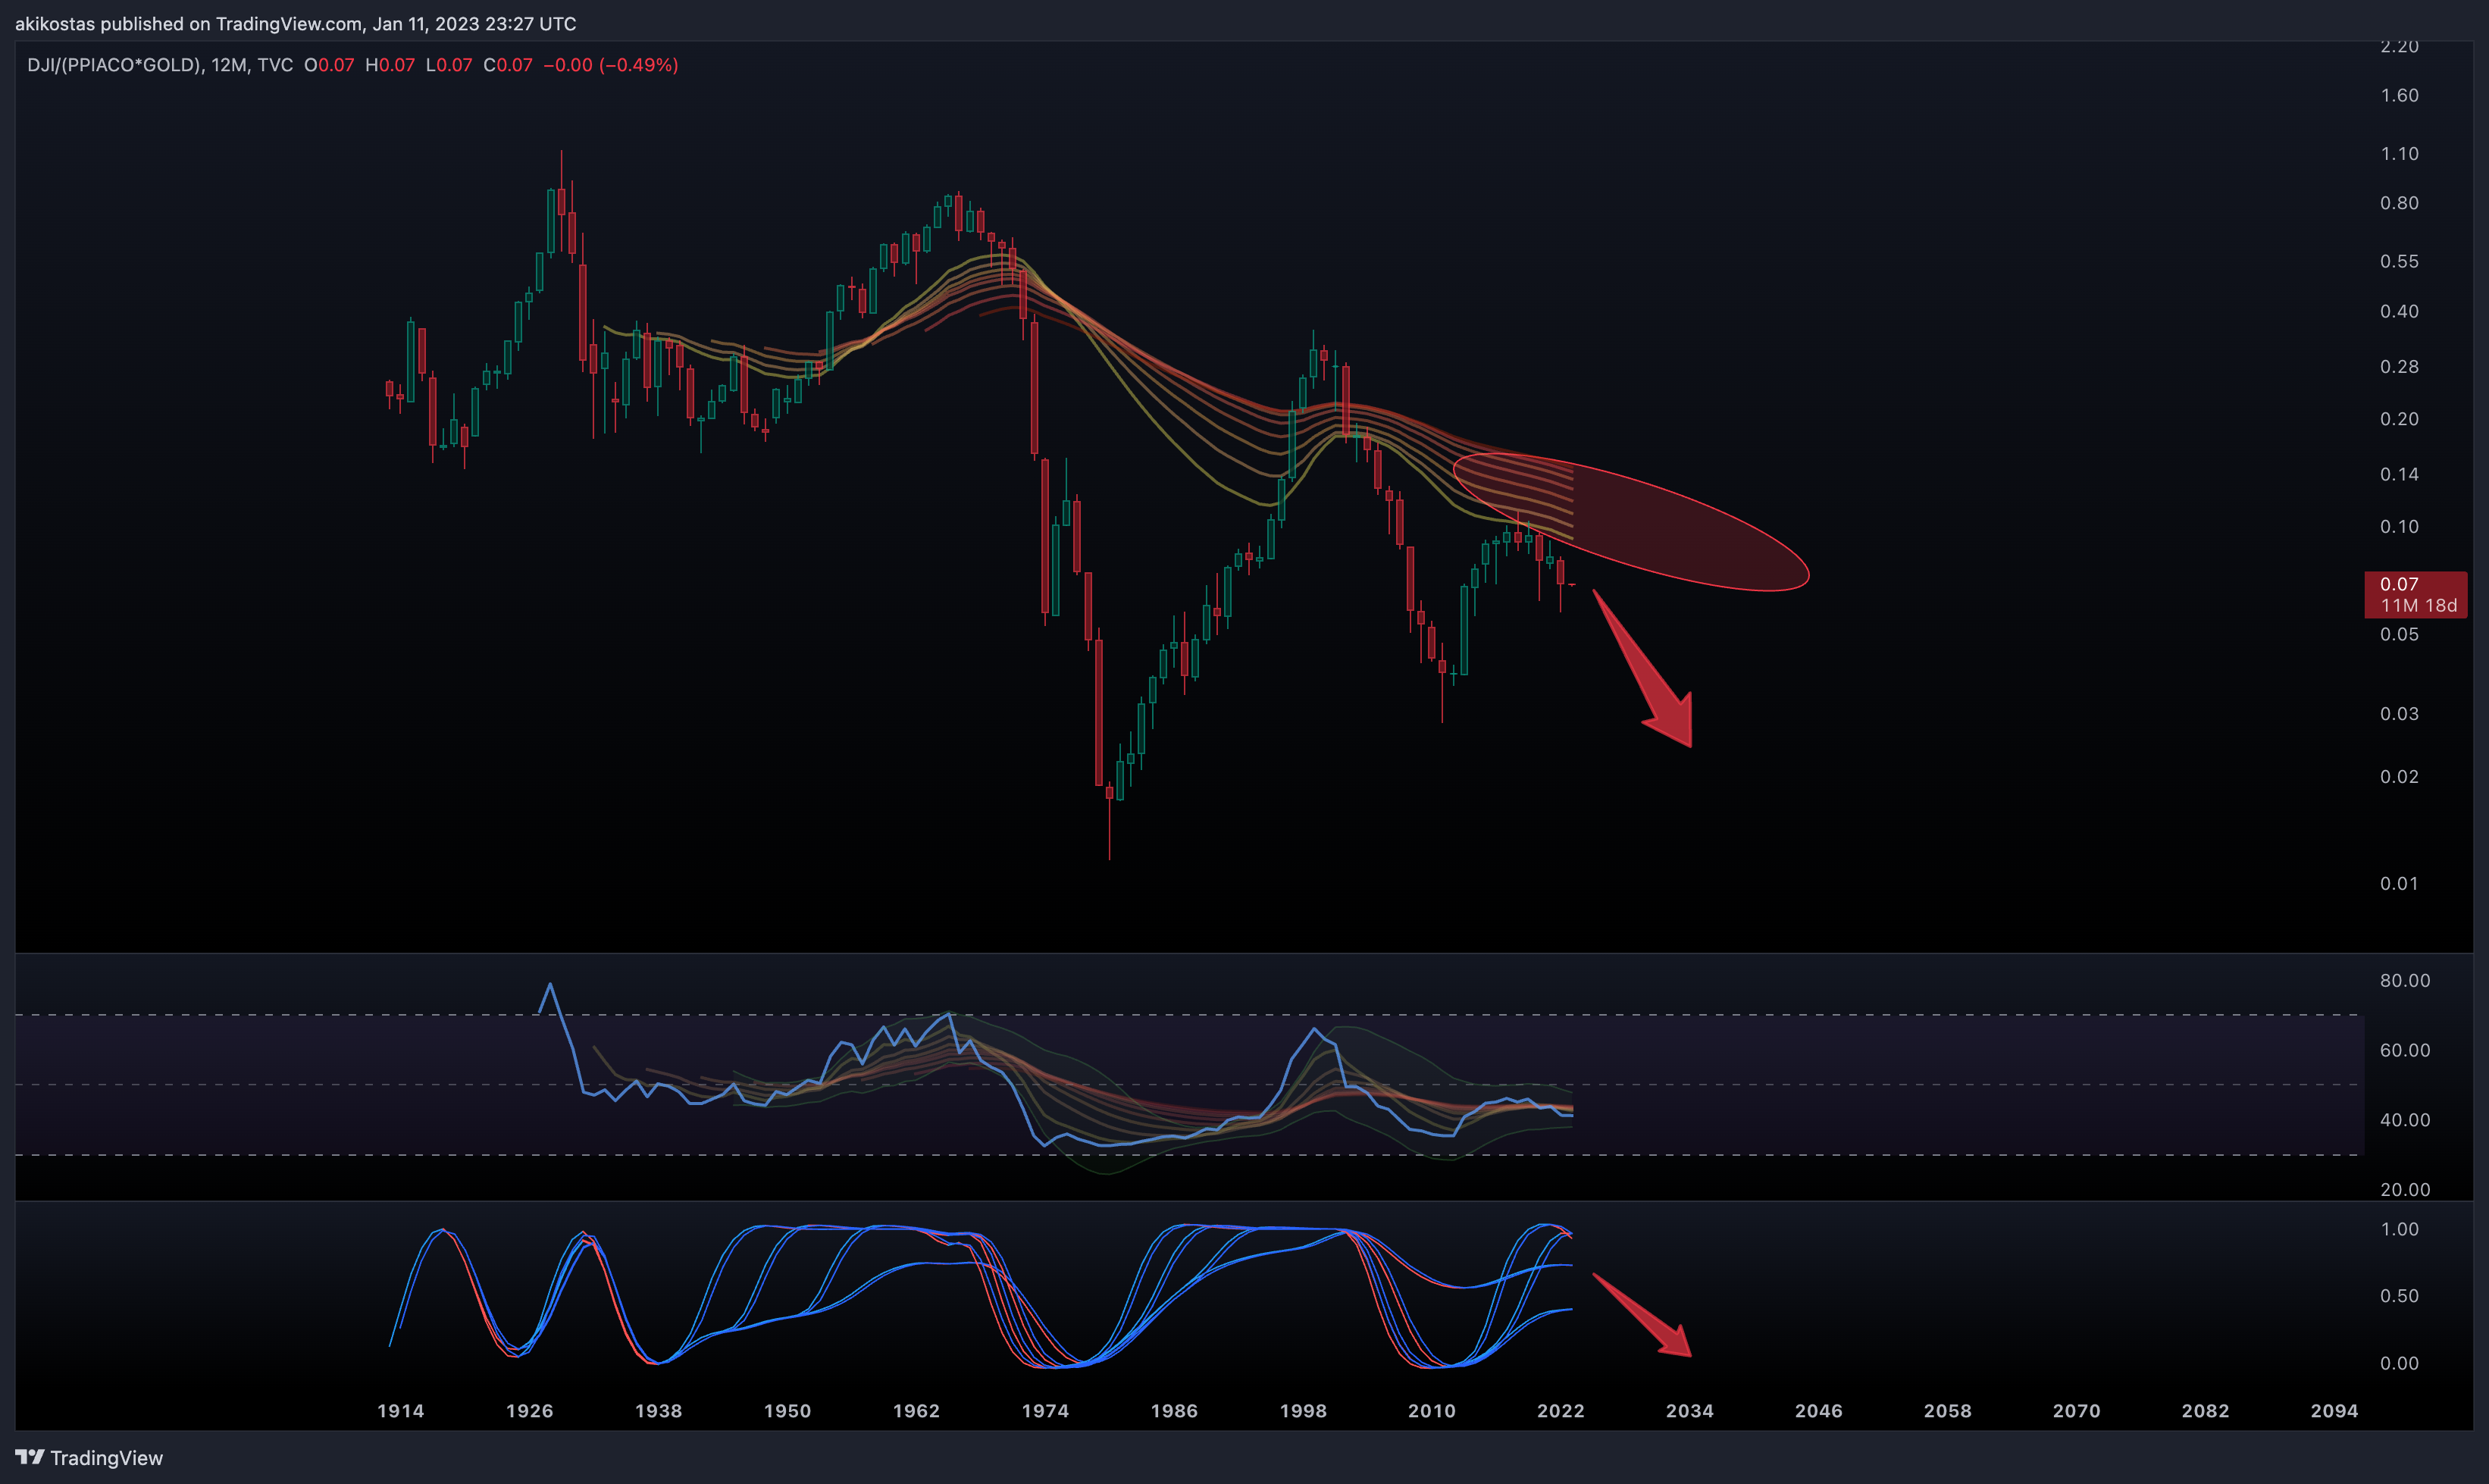Click the 1.10 price axis label
This screenshot has width=2489, height=1484.
tap(2399, 154)
